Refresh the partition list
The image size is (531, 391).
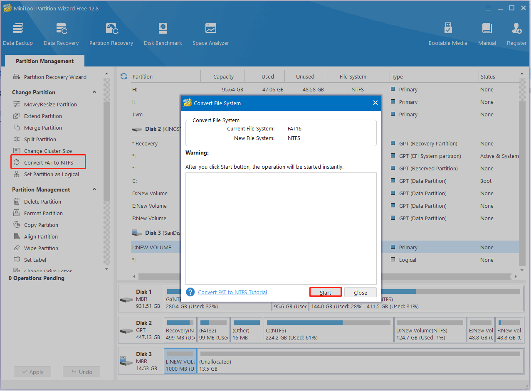[x=123, y=76]
